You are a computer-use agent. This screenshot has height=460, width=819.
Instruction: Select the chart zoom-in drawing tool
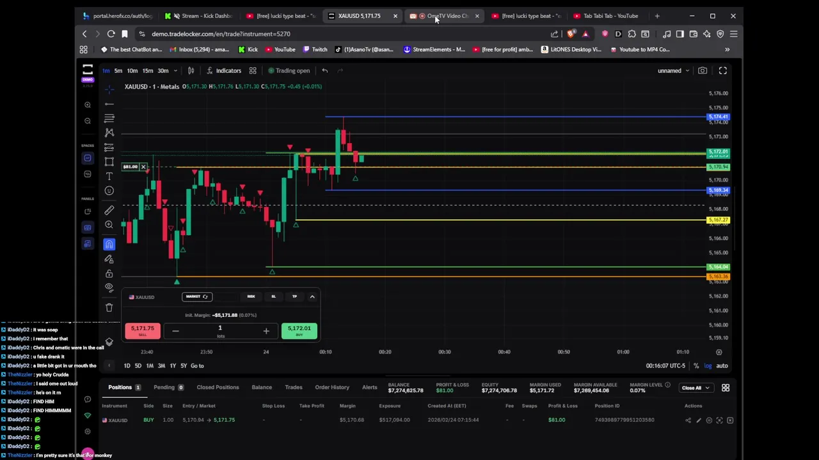coord(109,225)
